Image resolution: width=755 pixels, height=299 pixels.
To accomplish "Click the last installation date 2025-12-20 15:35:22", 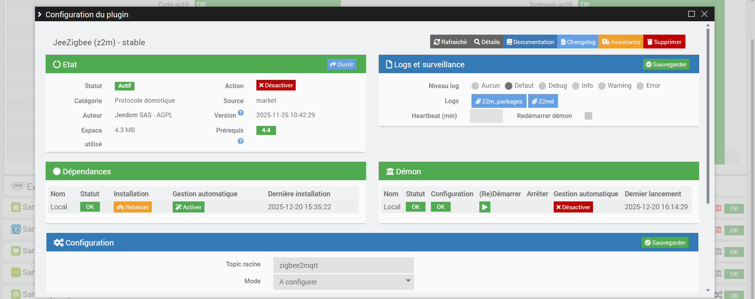I will (299, 207).
